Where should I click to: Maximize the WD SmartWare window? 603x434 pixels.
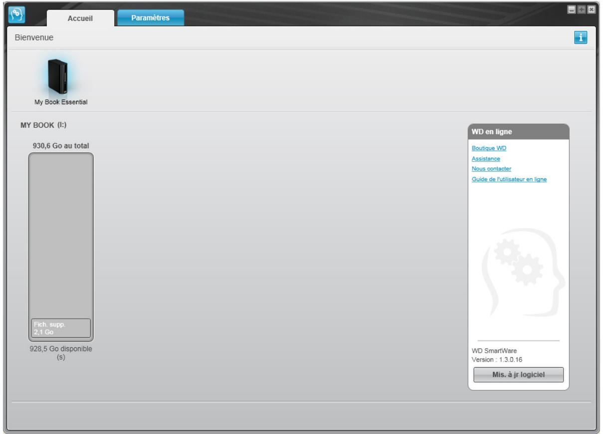point(581,9)
